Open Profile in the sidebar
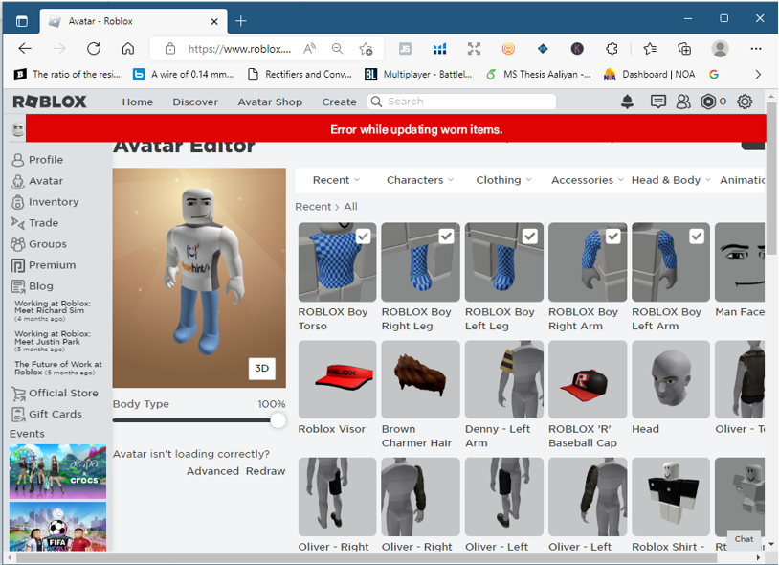The width and height of the screenshot is (779, 565). (37, 160)
